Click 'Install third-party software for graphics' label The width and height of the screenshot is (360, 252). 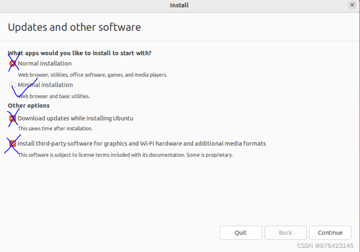[x=142, y=144]
